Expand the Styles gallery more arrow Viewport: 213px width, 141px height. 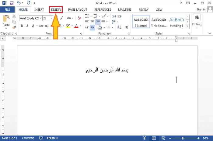[188, 27]
